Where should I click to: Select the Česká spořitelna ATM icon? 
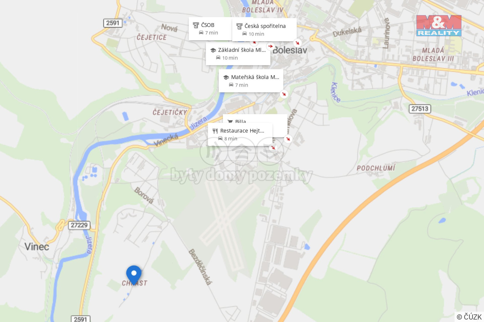click(239, 26)
